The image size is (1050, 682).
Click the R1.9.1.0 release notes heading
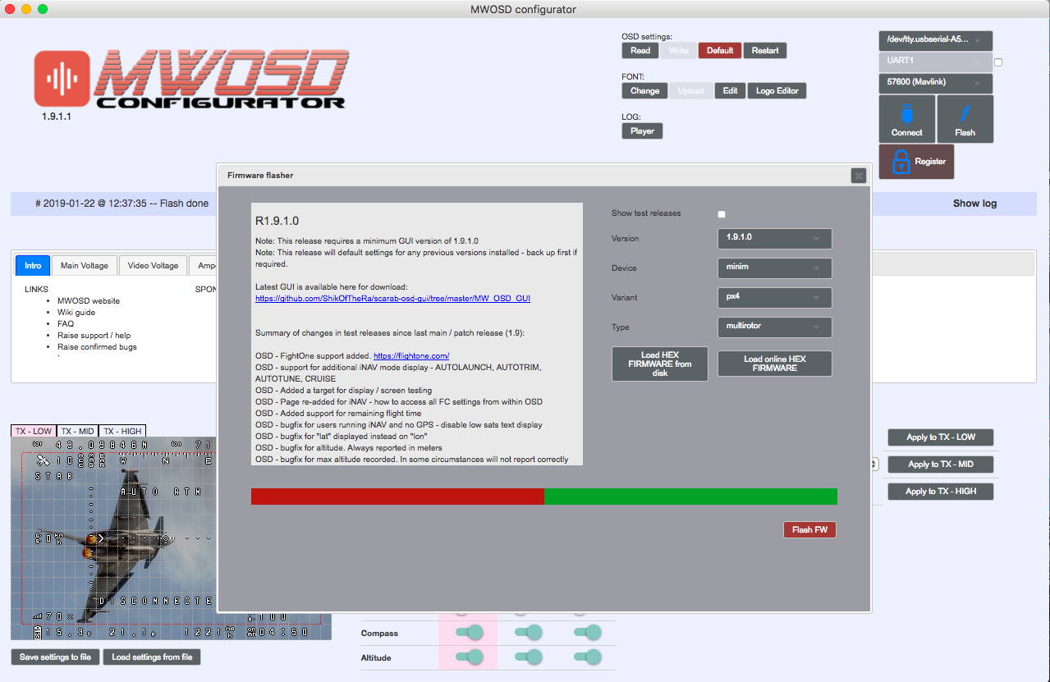click(x=277, y=222)
